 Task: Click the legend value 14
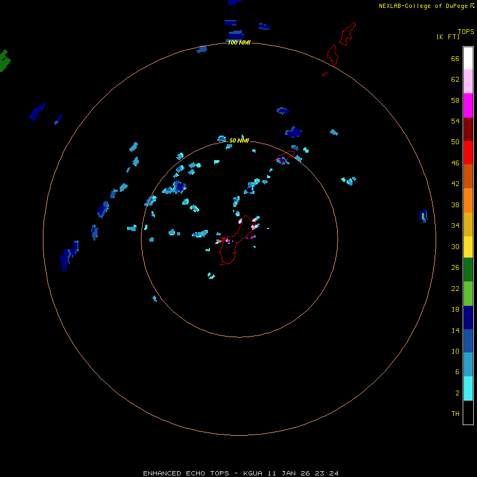pos(455,330)
